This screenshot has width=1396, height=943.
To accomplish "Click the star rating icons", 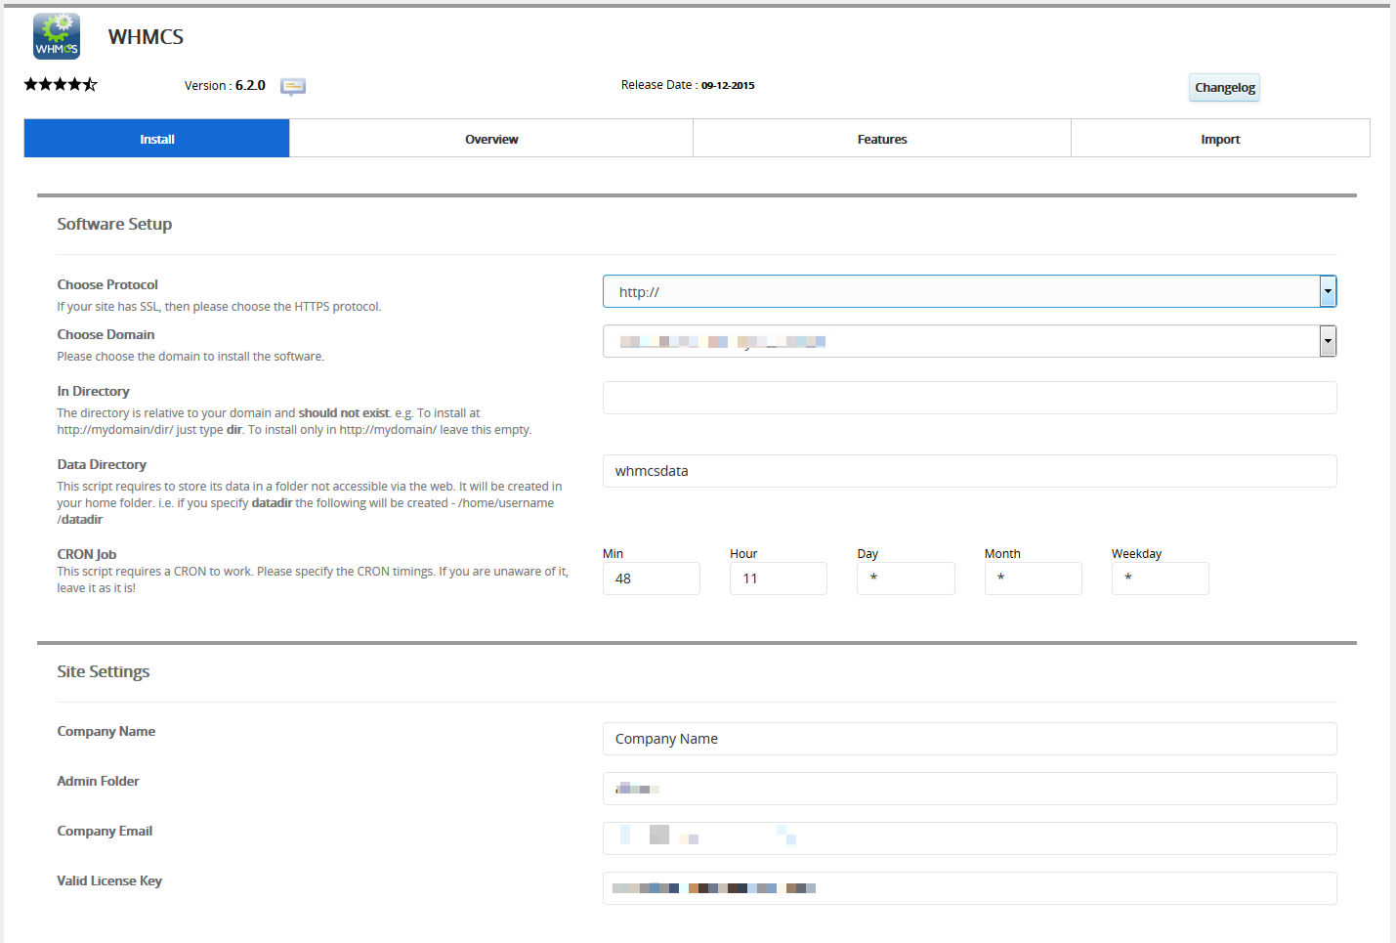I will click(61, 85).
